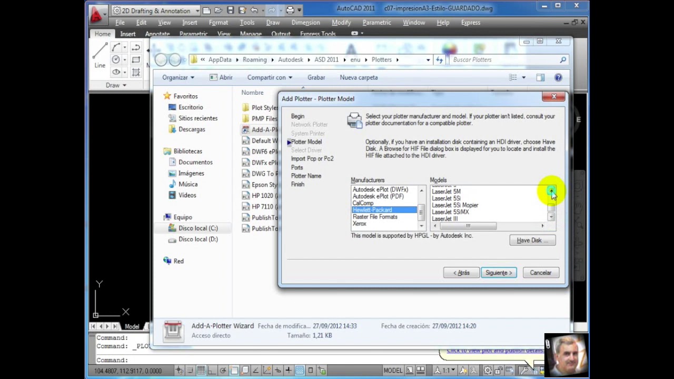Toggle Snap Mode in the status bar
674x379 pixels.
pos(190,370)
